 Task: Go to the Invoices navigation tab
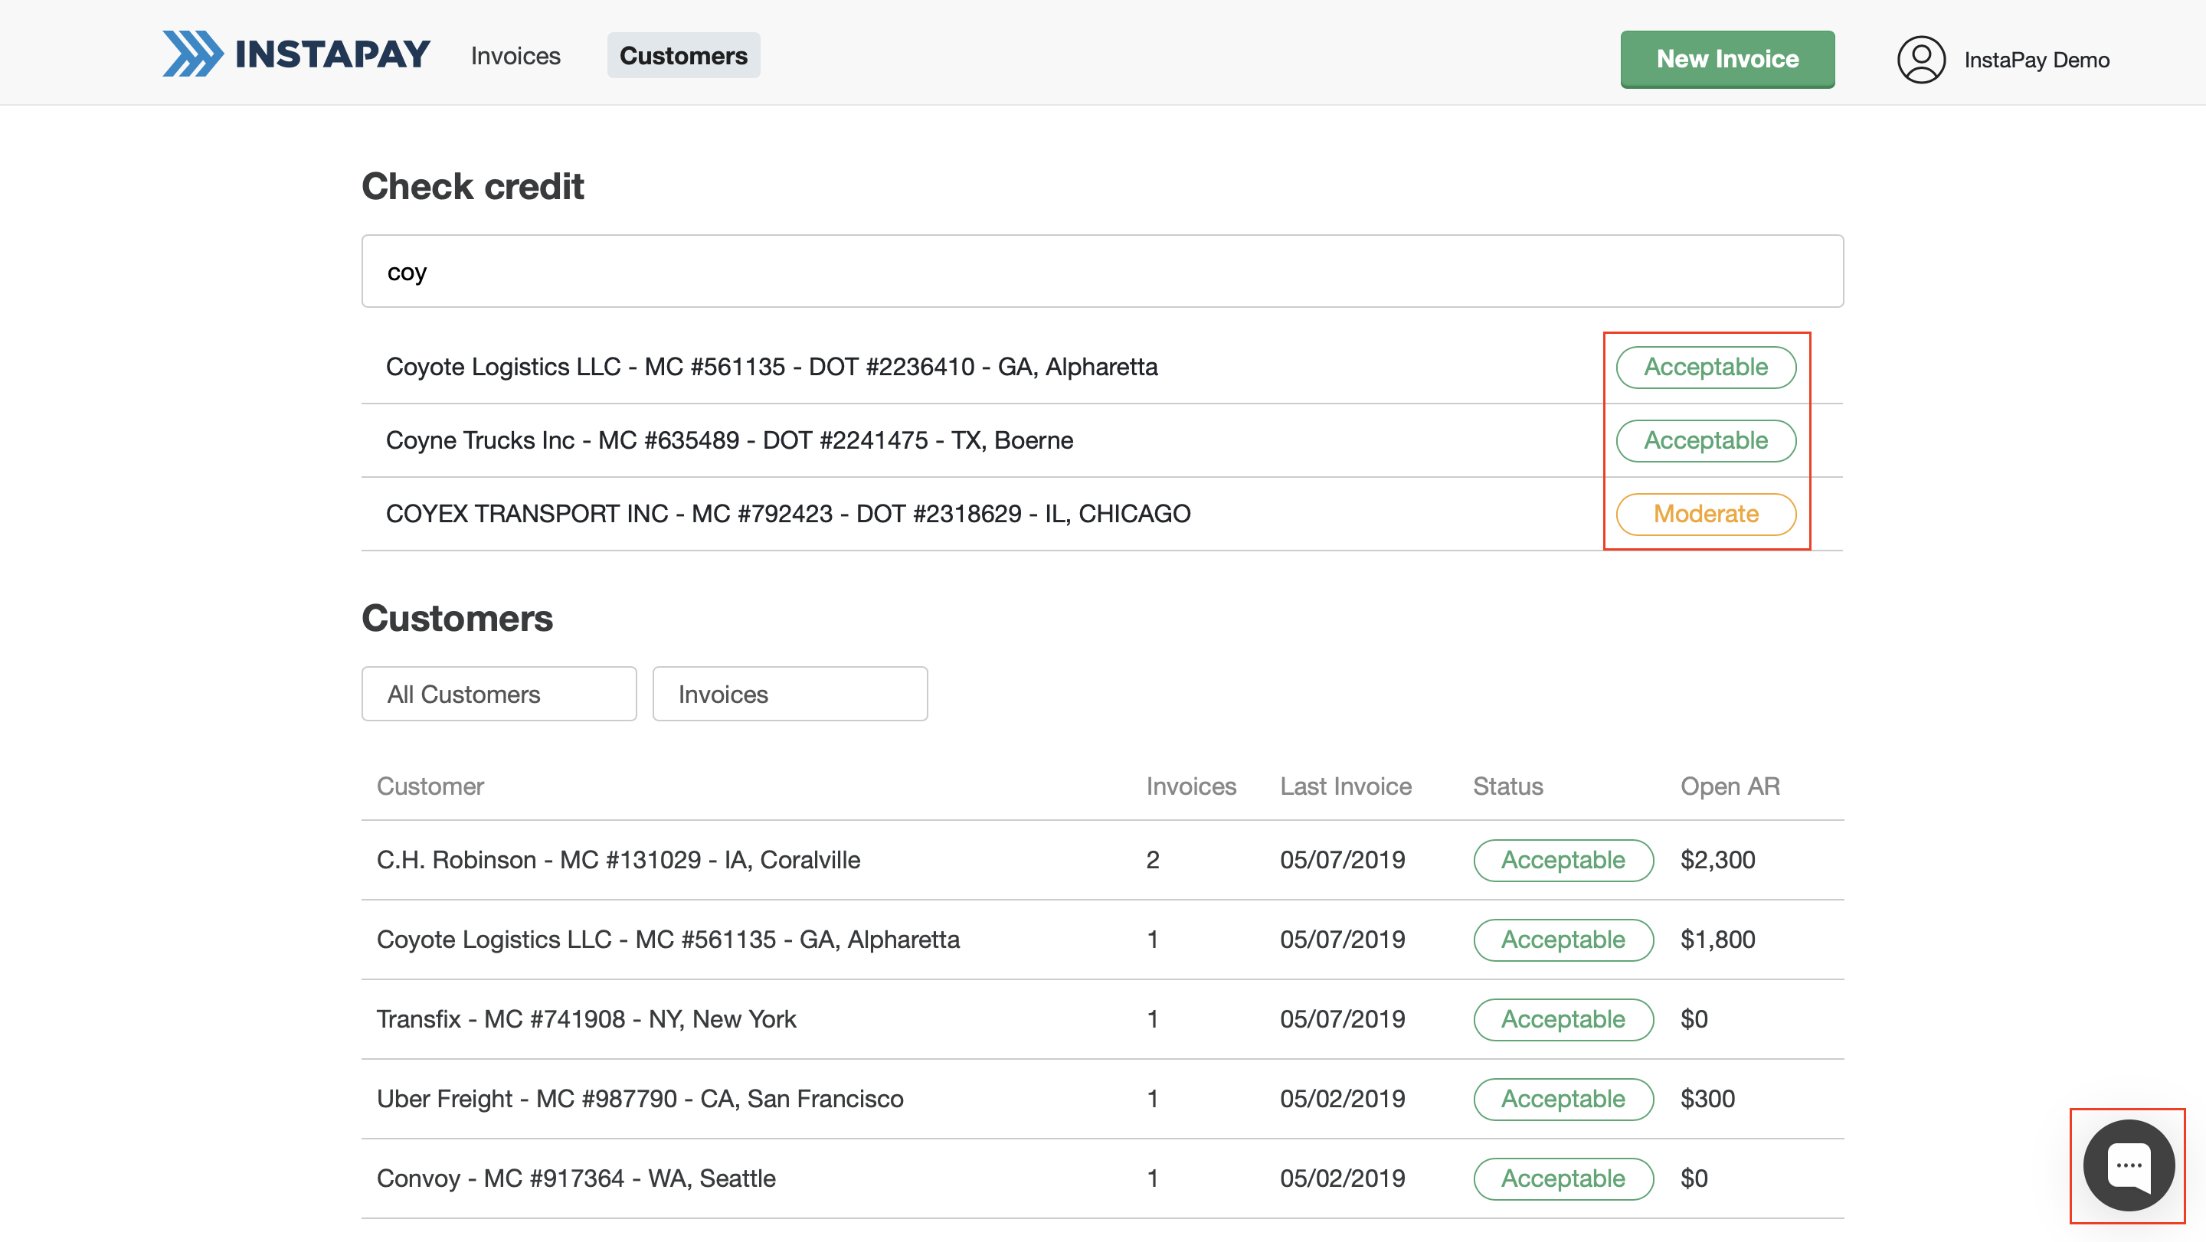(515, 56)
